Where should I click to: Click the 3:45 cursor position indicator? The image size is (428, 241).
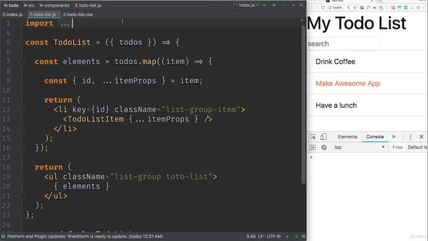pos(251,236)
